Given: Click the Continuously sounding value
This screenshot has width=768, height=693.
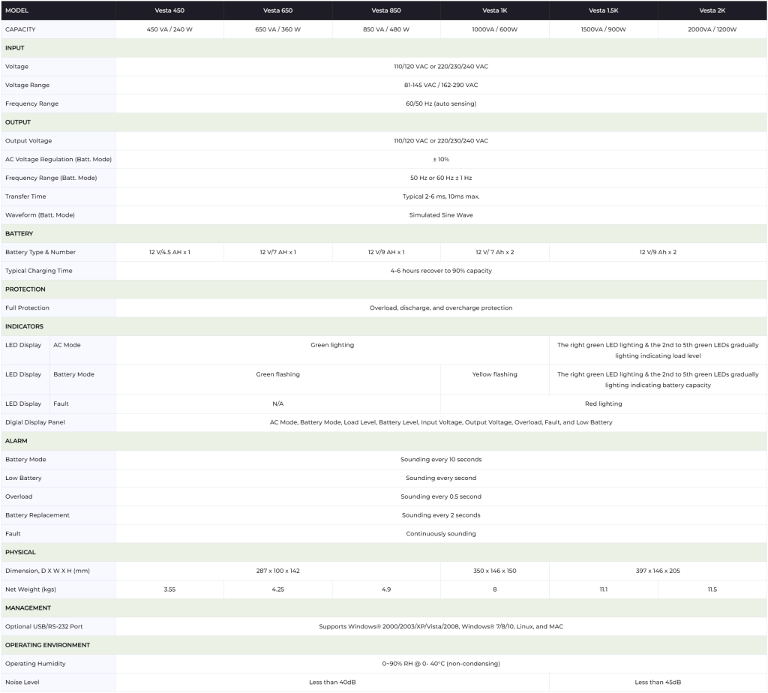Looking at the screenshot, I should coord(441,534).
